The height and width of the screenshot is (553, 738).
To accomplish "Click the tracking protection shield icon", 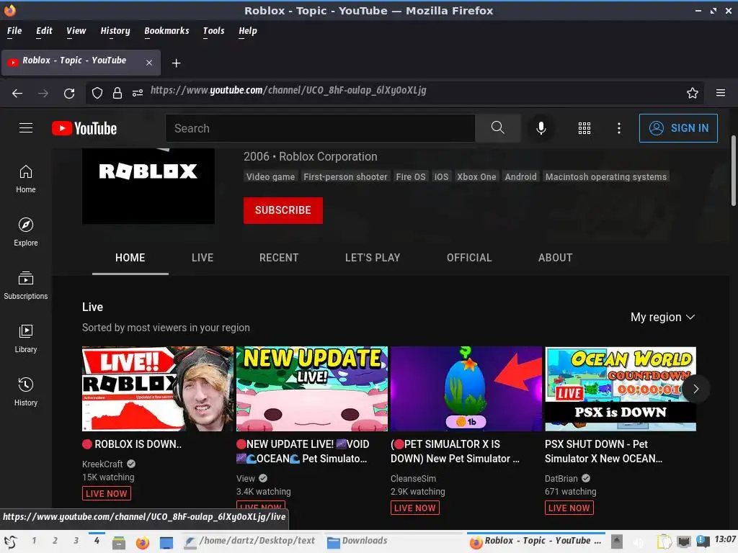I will tap(97, 93).
